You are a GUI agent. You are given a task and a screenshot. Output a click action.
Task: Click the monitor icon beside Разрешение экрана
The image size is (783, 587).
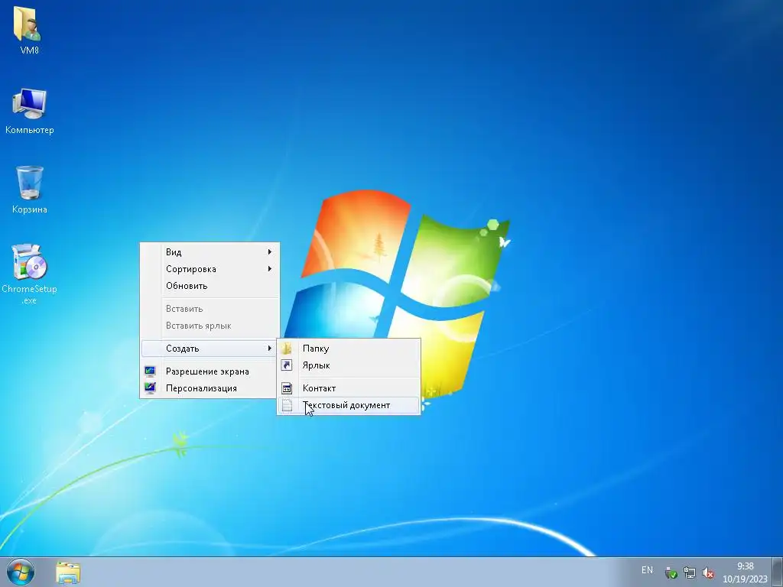150,371
